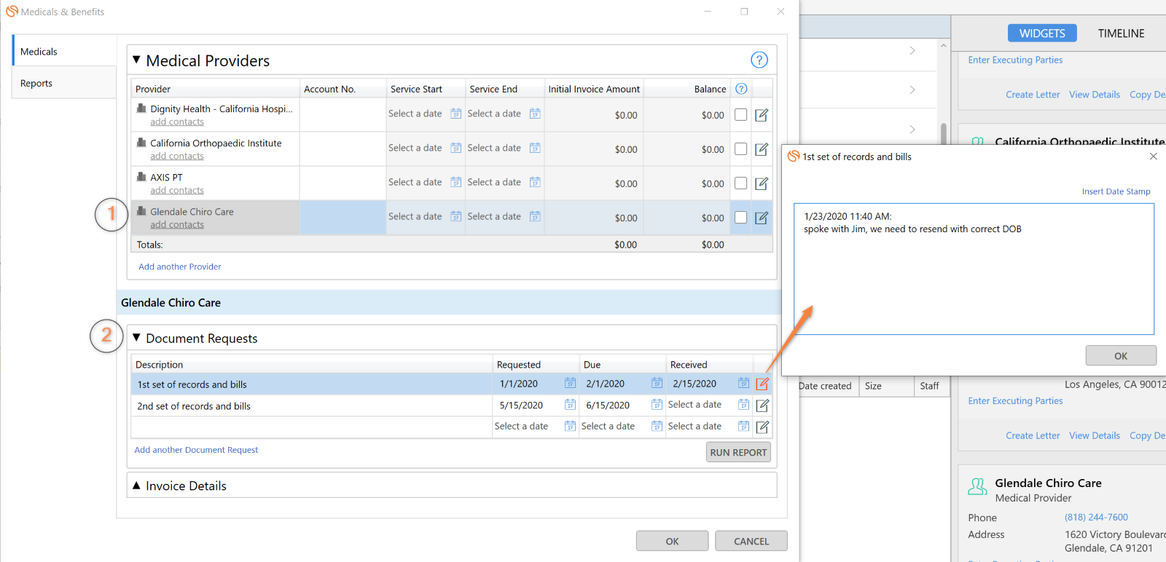Tick the checkbox for Dignity Health row
Screen dimensions: 1166x562
(x=740, y=114)
